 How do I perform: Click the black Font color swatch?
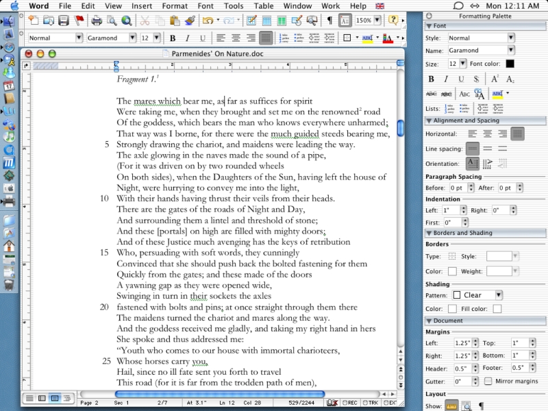coord(510,64)
